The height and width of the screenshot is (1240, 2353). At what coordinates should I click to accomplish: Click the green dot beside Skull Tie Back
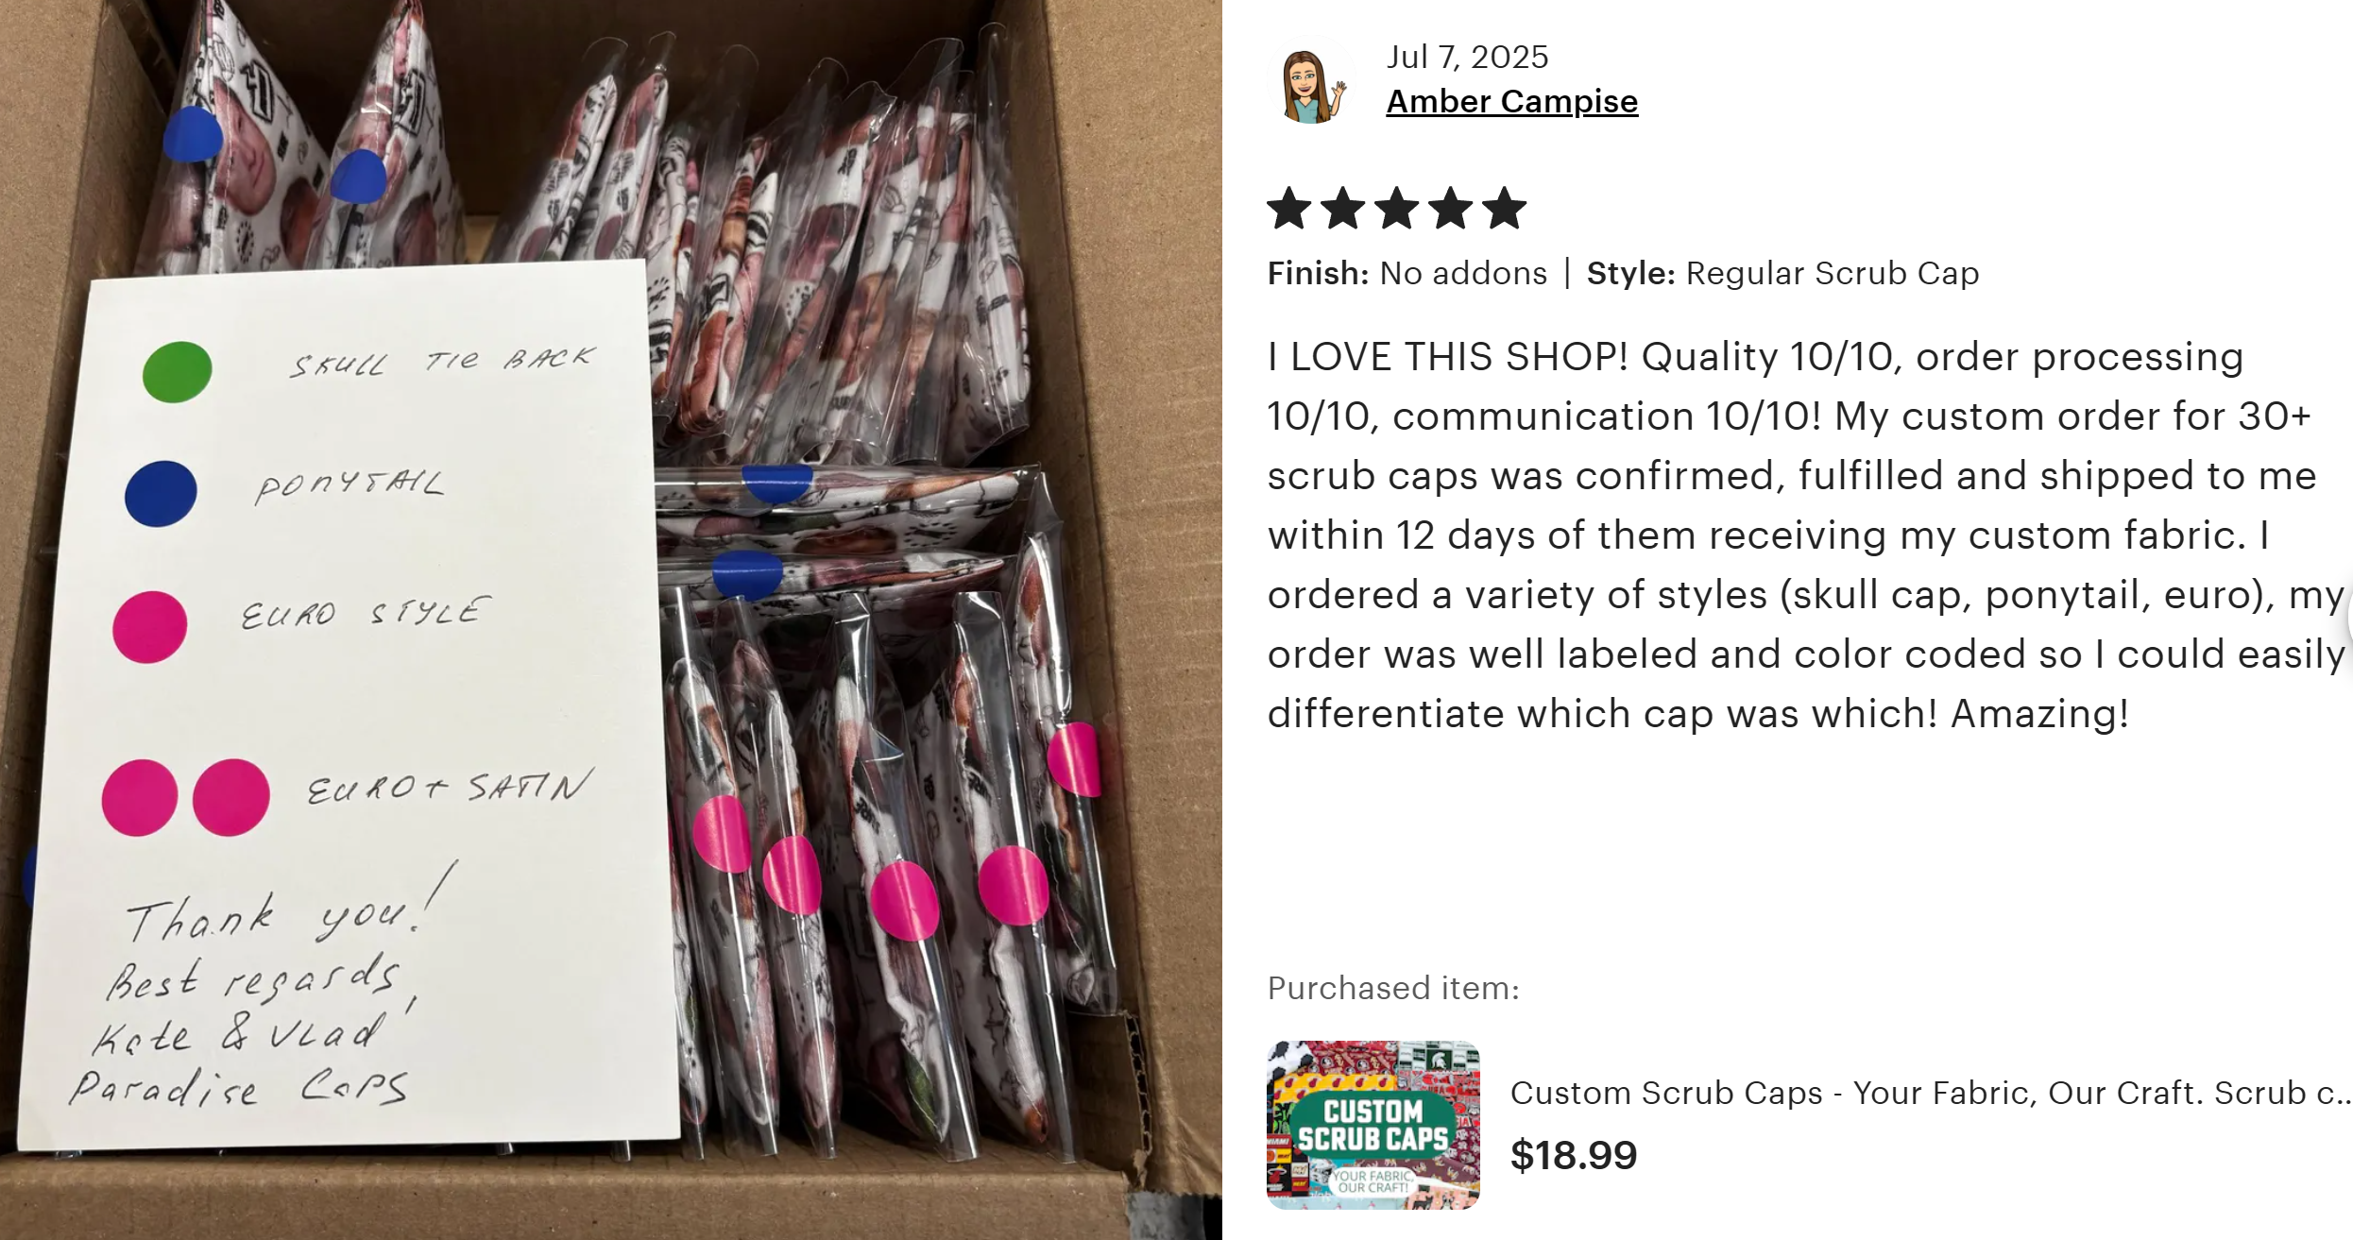pos(177,371)
